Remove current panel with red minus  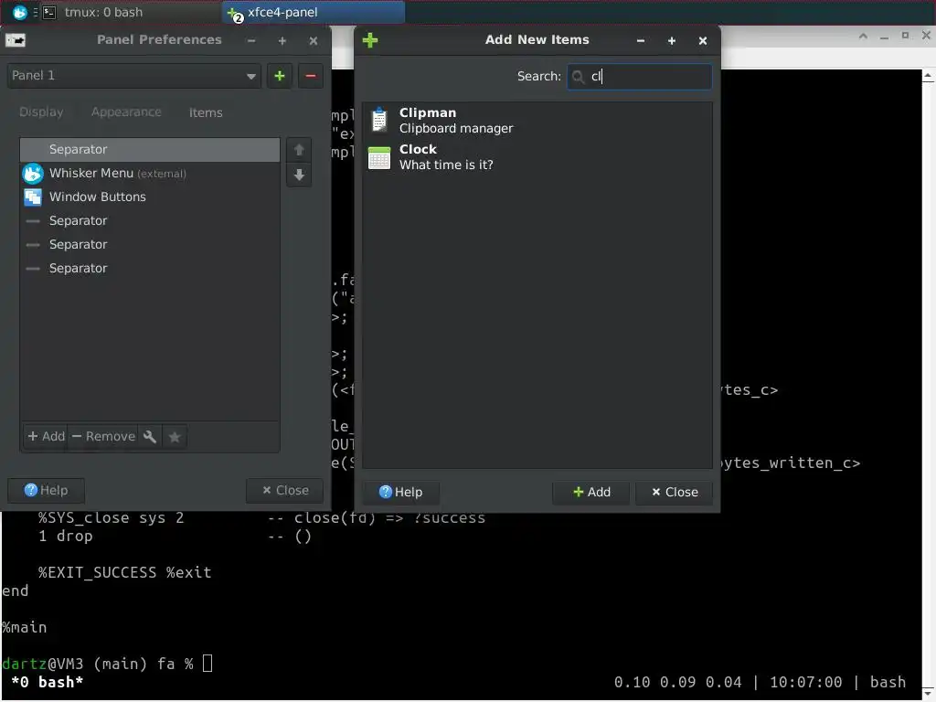[311, 76]
